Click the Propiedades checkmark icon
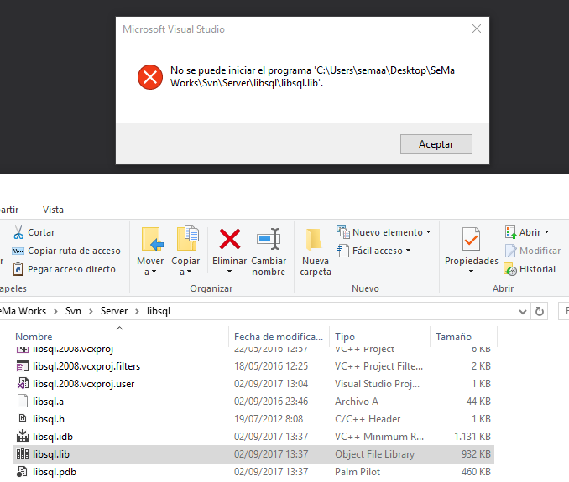This screenshot has width=569, height=482. pos(471,239)
